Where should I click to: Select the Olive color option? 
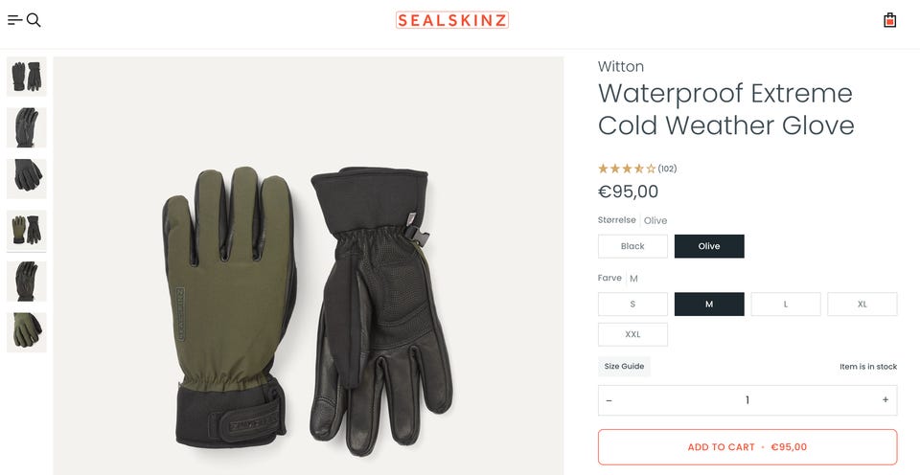coord(709,246)
